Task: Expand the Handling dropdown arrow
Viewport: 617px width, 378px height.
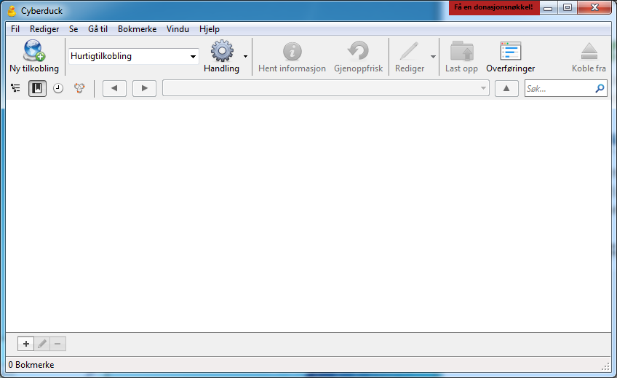Action: (245, 56)
